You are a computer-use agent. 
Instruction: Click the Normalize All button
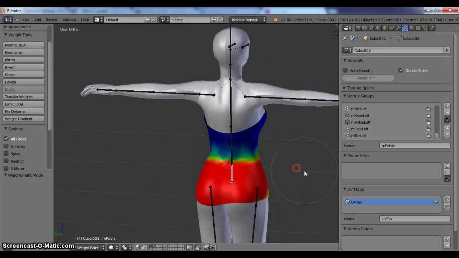(x=24, y=45)
